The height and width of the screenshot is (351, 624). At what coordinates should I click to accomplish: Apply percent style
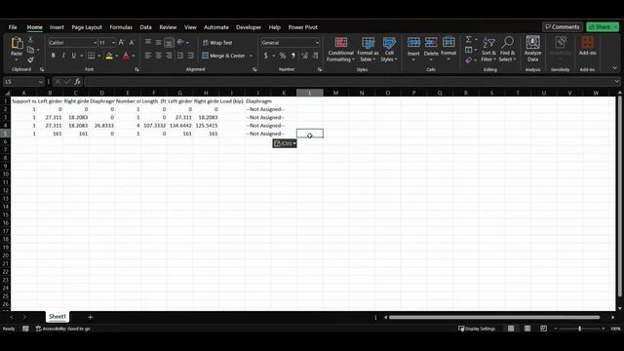click(283, 56)
